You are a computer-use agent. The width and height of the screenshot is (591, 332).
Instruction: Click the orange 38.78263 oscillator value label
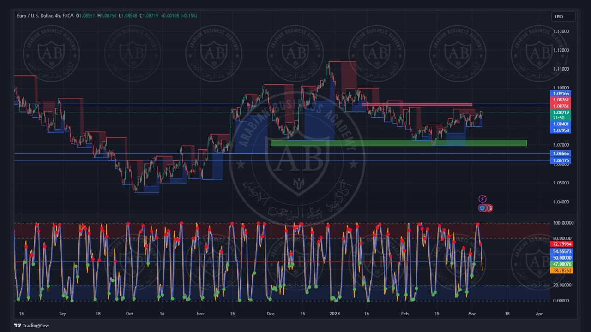pyautogui.click(x=561, y=271)
